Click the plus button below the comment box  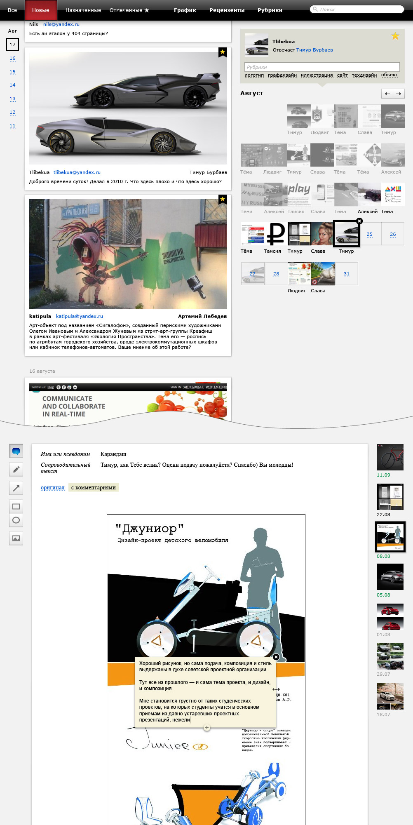pyautogui.click(x=207, y=727)
